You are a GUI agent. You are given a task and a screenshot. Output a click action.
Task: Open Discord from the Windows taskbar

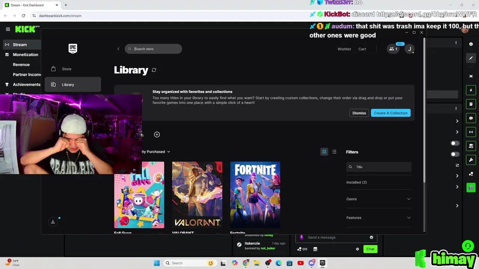tap(311, 263)
